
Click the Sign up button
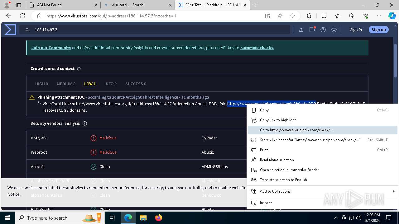click(x=378, y=30)
